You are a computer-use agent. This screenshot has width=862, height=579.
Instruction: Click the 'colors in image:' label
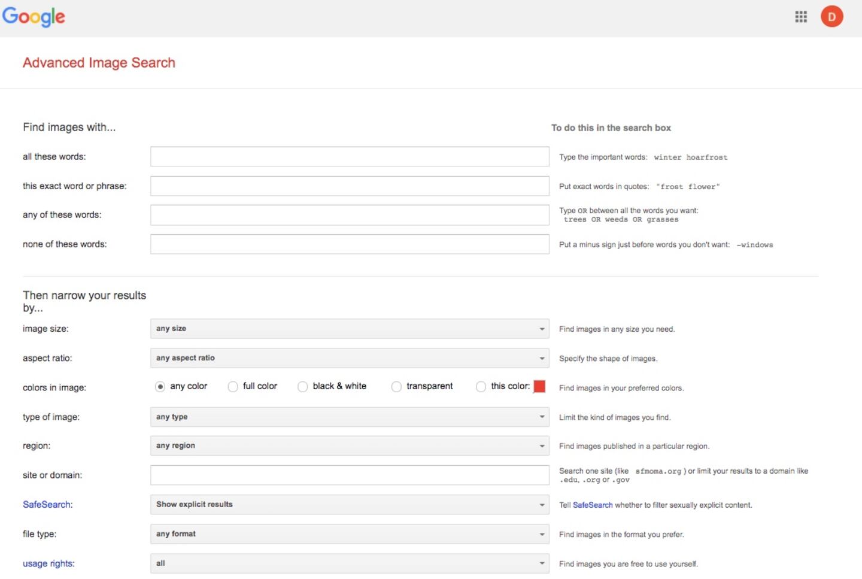(x=54, y=387)
